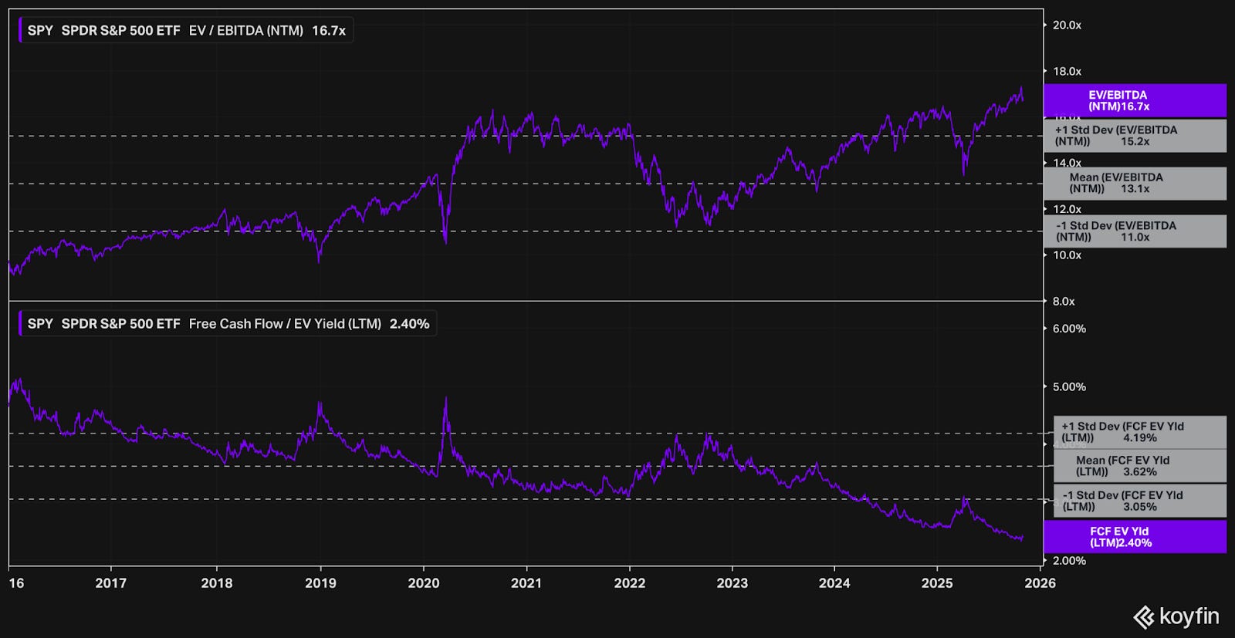Click the 5.00% axis label
This screenshot has height=638, width=1235.
tap(1069, 387)
